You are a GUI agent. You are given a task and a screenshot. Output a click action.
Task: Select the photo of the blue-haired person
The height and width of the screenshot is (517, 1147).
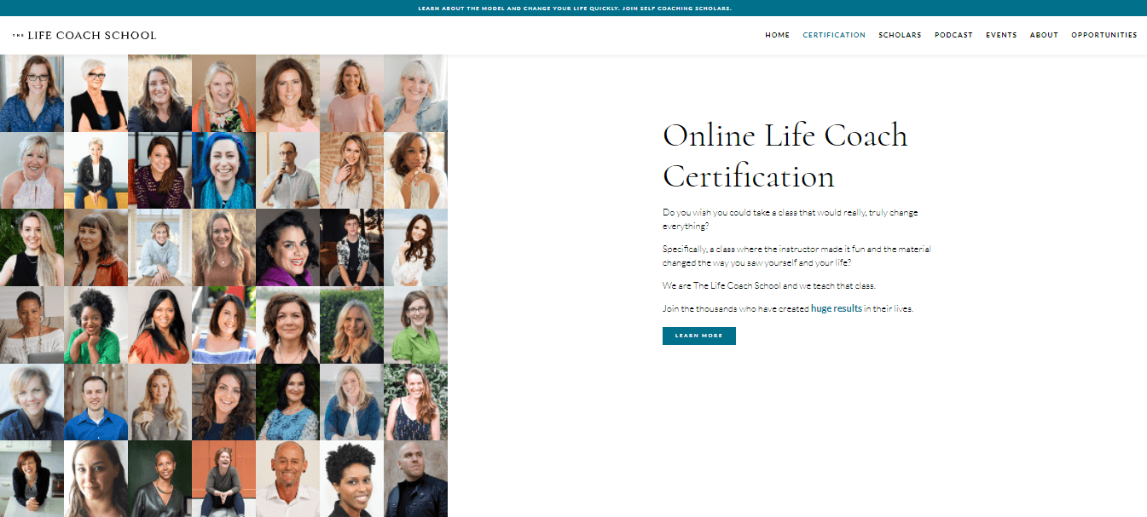pos(223,170)
